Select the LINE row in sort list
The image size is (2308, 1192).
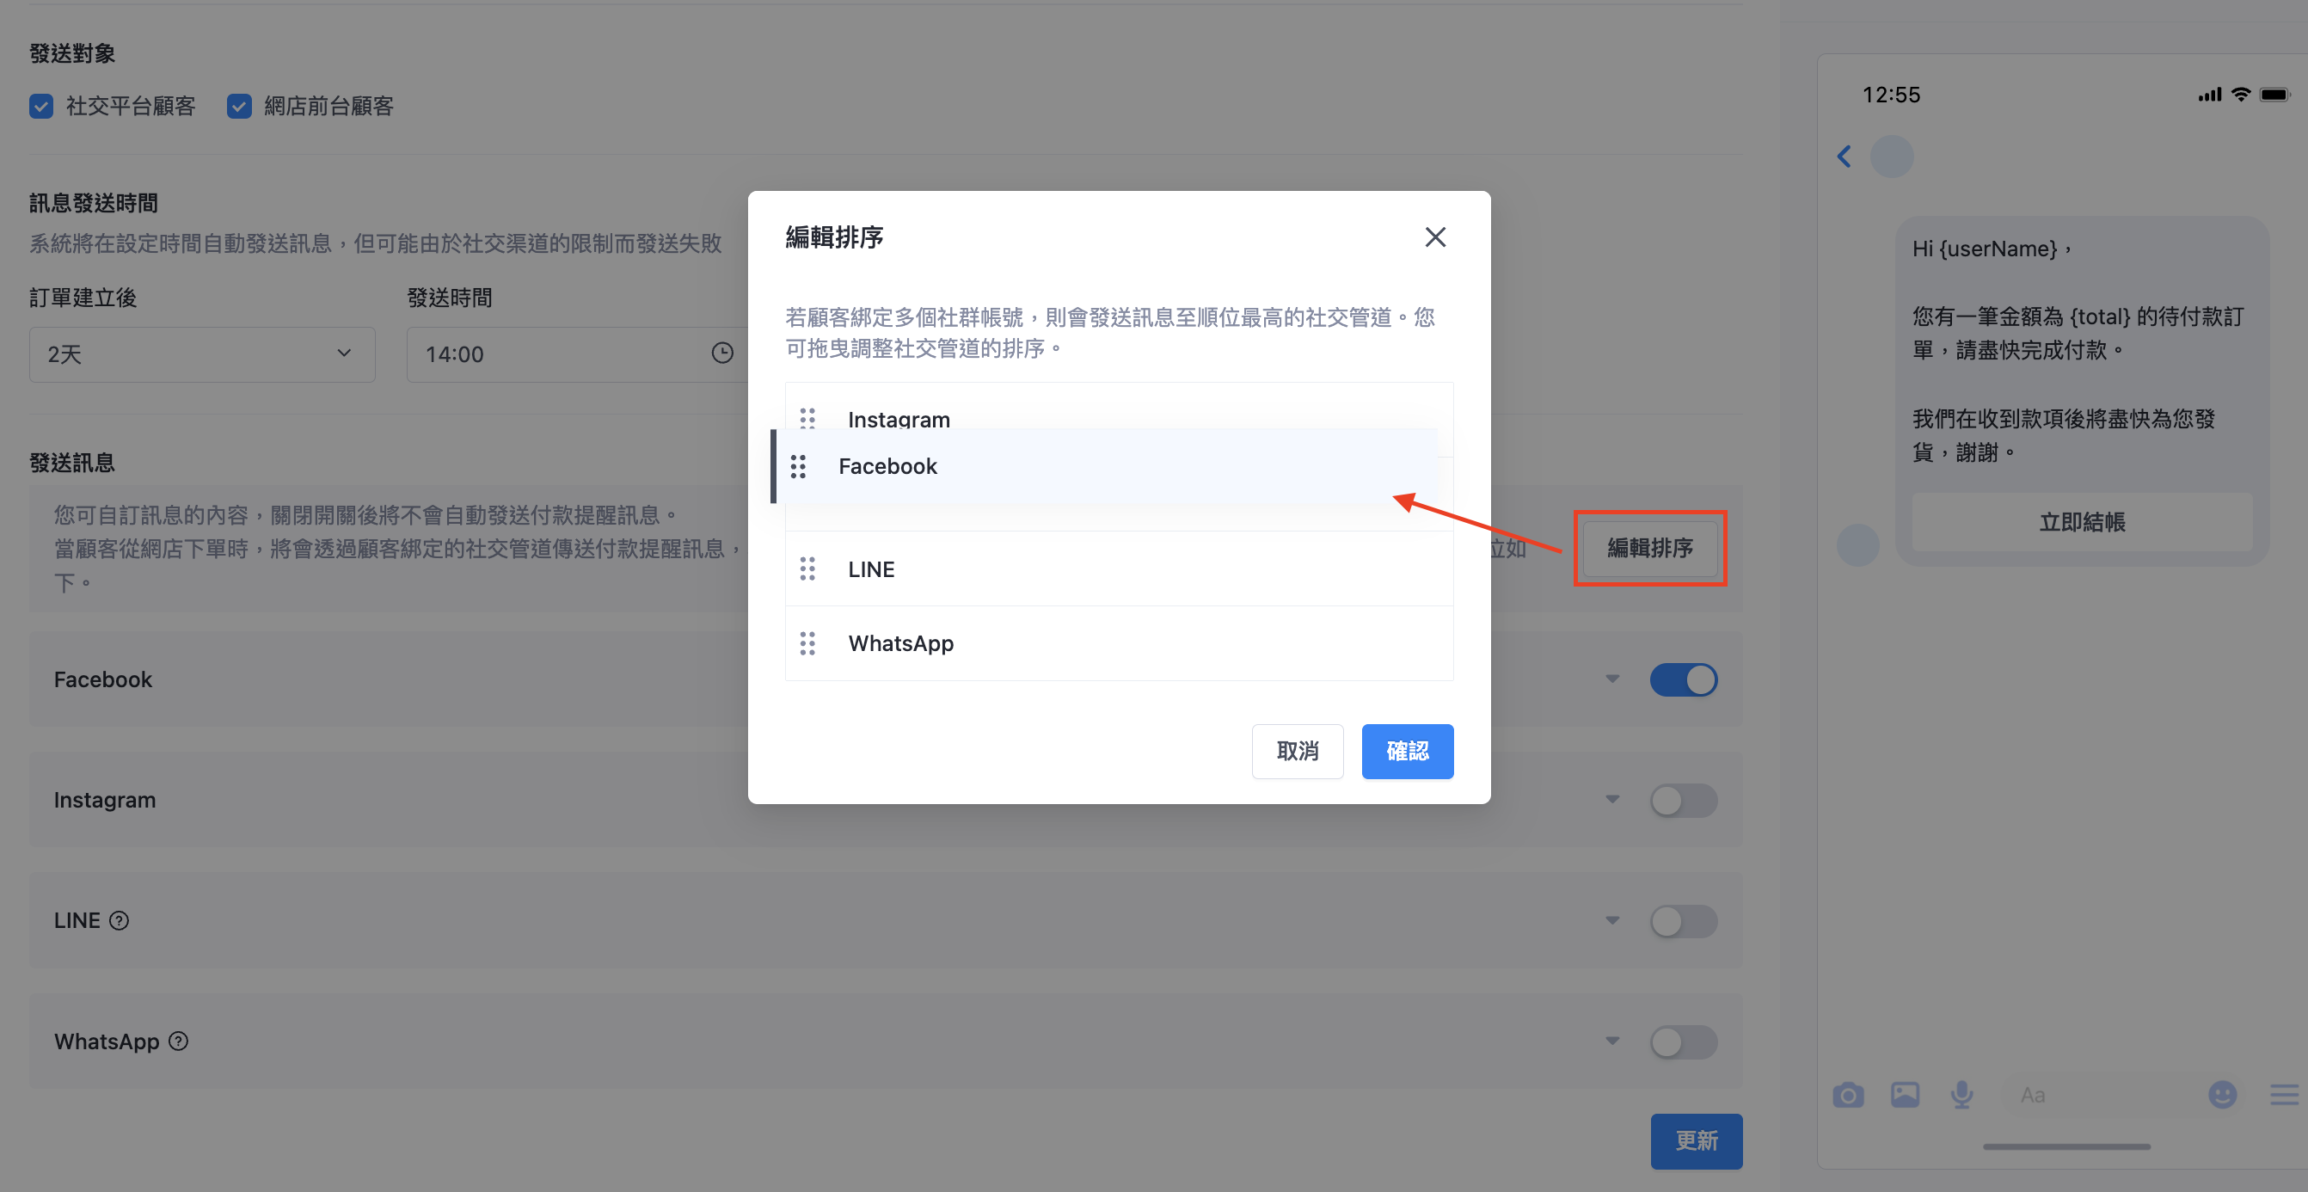pyautogui.click(x=1119, y=569)
